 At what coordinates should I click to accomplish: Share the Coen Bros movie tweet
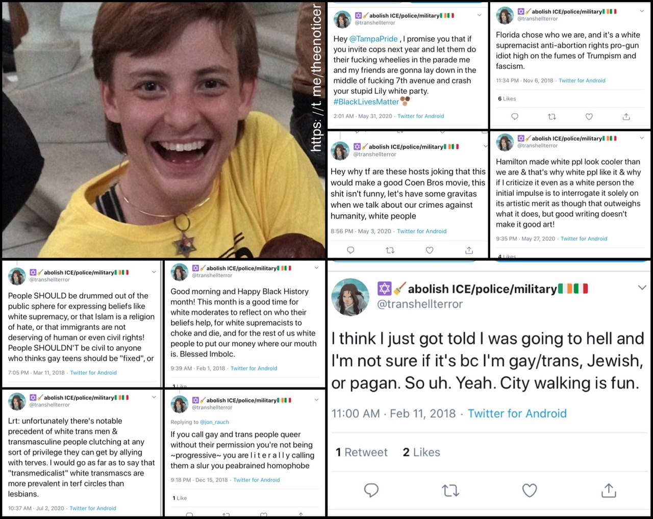click(469, 250)
